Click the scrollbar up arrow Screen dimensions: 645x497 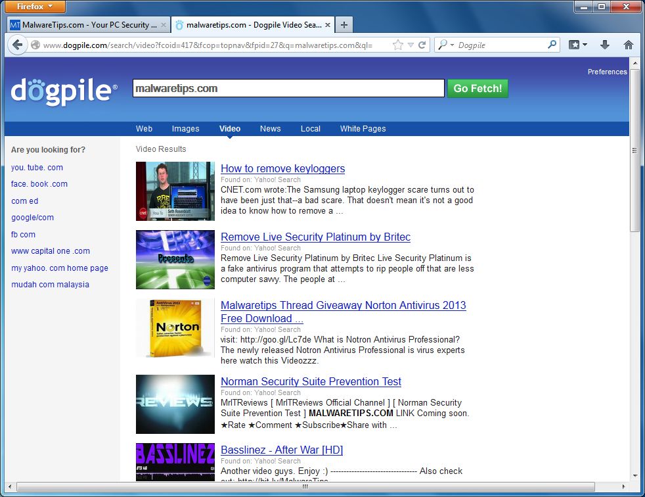(x=634, y=63)
